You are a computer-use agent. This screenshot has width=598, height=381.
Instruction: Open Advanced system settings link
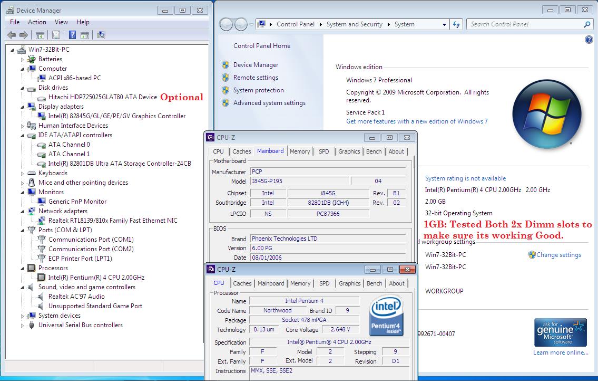pos(269,103)
